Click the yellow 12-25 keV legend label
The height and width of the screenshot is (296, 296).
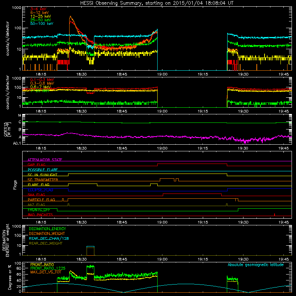tap(41, 16)
